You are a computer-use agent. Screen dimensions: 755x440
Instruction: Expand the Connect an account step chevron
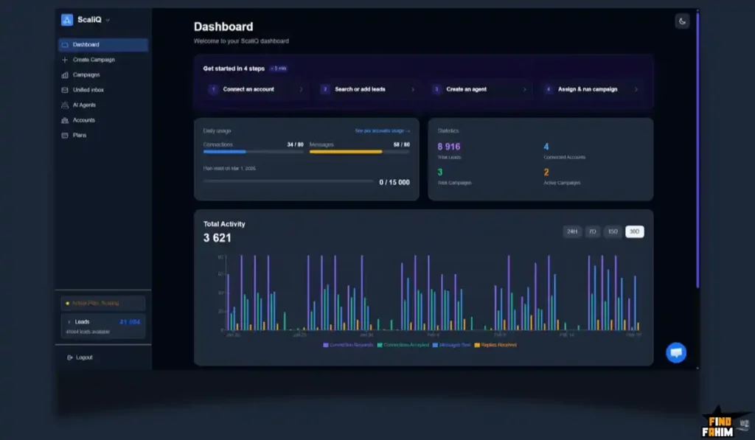301,89
